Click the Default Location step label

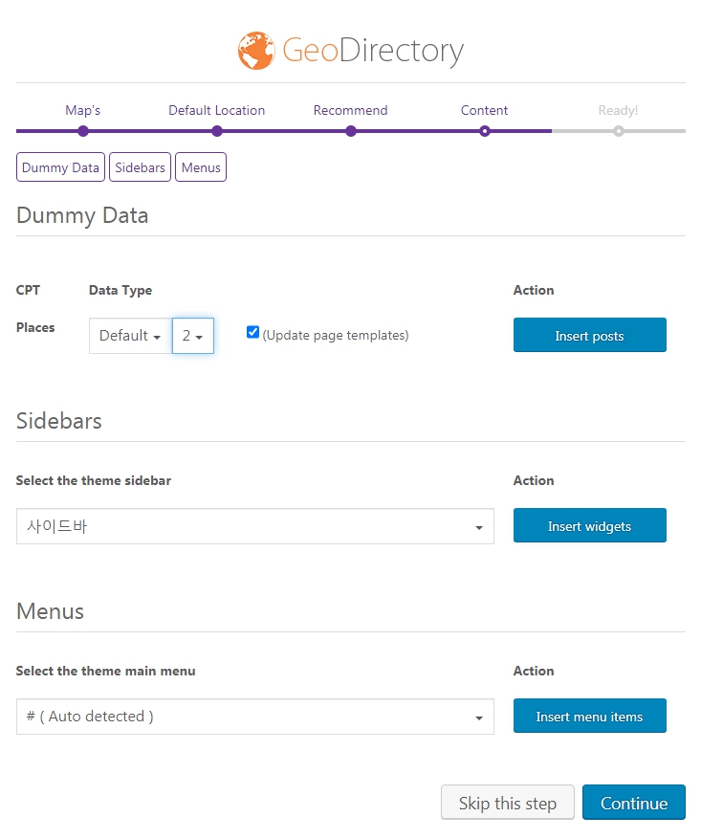click(216, 110)
